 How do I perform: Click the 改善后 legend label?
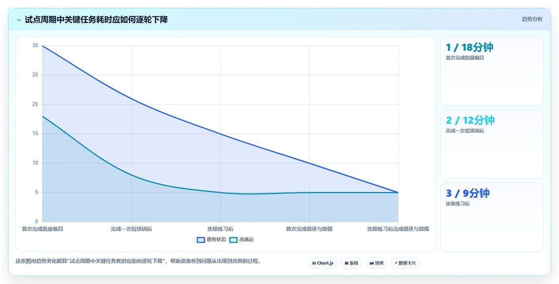coord(247,240)
